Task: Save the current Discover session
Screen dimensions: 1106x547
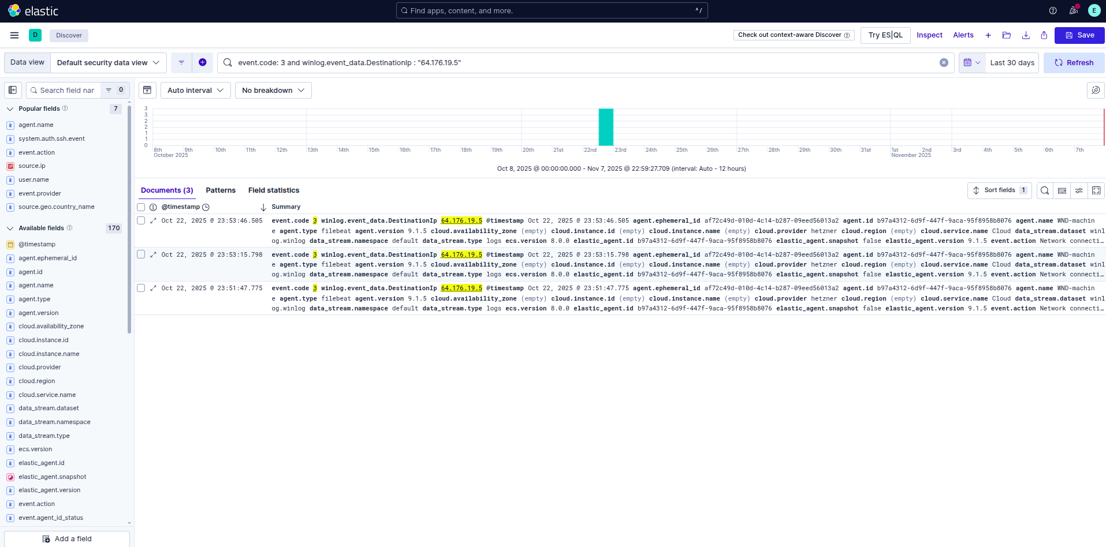Action: tap(1079, 35)
